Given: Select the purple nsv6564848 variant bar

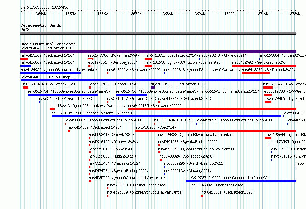Looking at the screenshot, I should 158,51.
